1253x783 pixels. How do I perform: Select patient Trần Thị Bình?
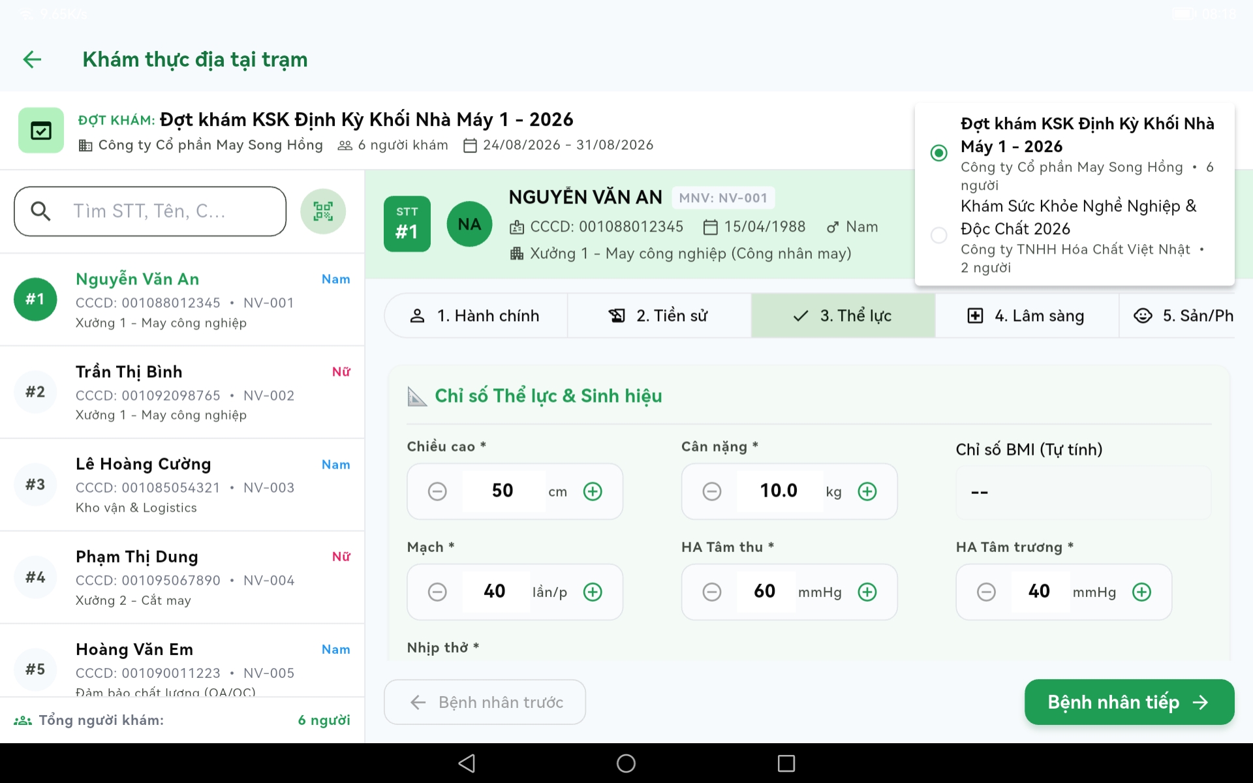182,392
